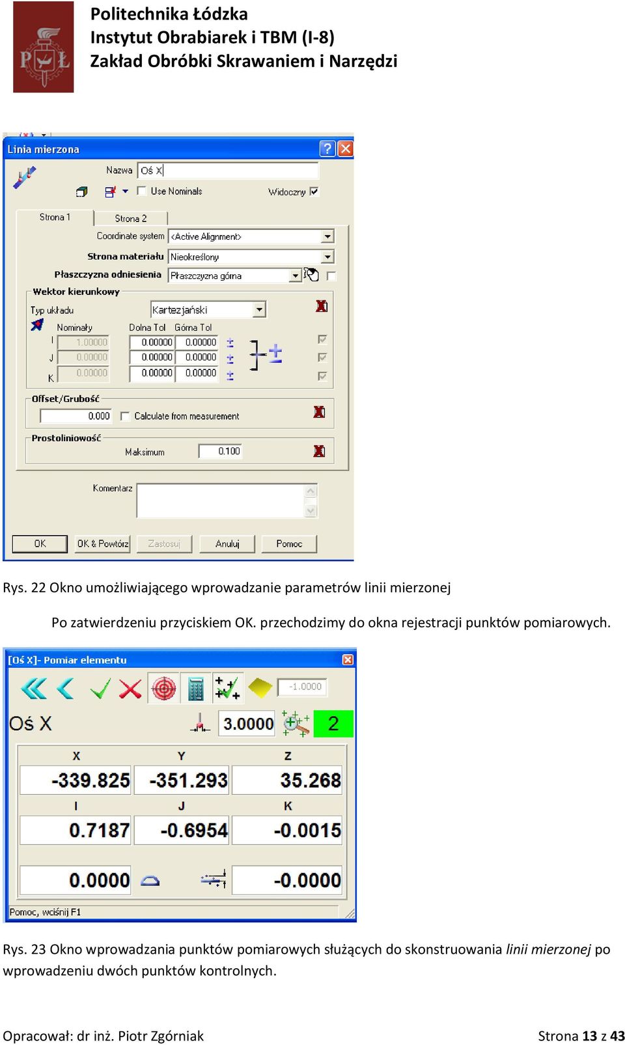
Task: Click the 3D box icon below Nazwa
Action: pyautogui.click(x=81, y=192)
